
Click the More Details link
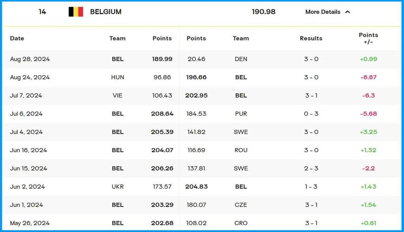[322, 12]
